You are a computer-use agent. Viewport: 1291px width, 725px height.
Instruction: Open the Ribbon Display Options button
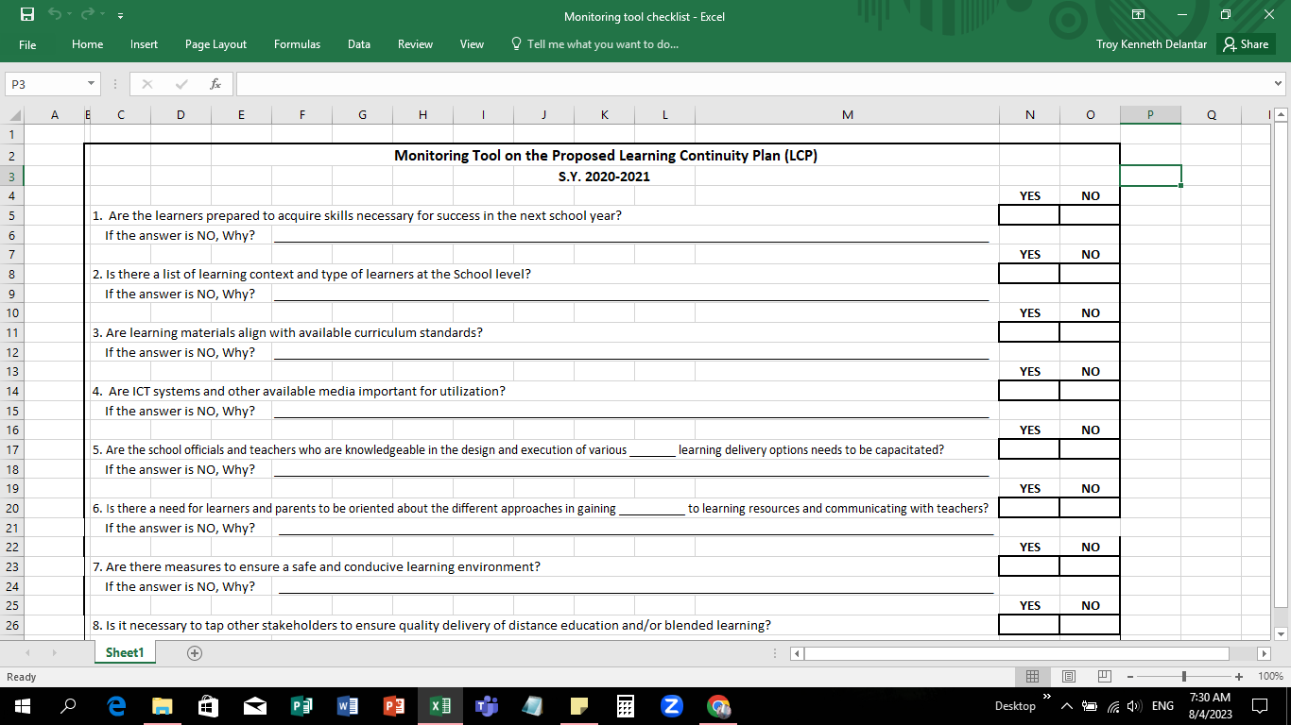(x=1139, y=15)
